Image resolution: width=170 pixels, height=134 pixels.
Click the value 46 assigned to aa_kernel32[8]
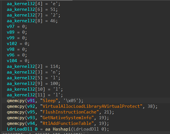click(53, 21)
